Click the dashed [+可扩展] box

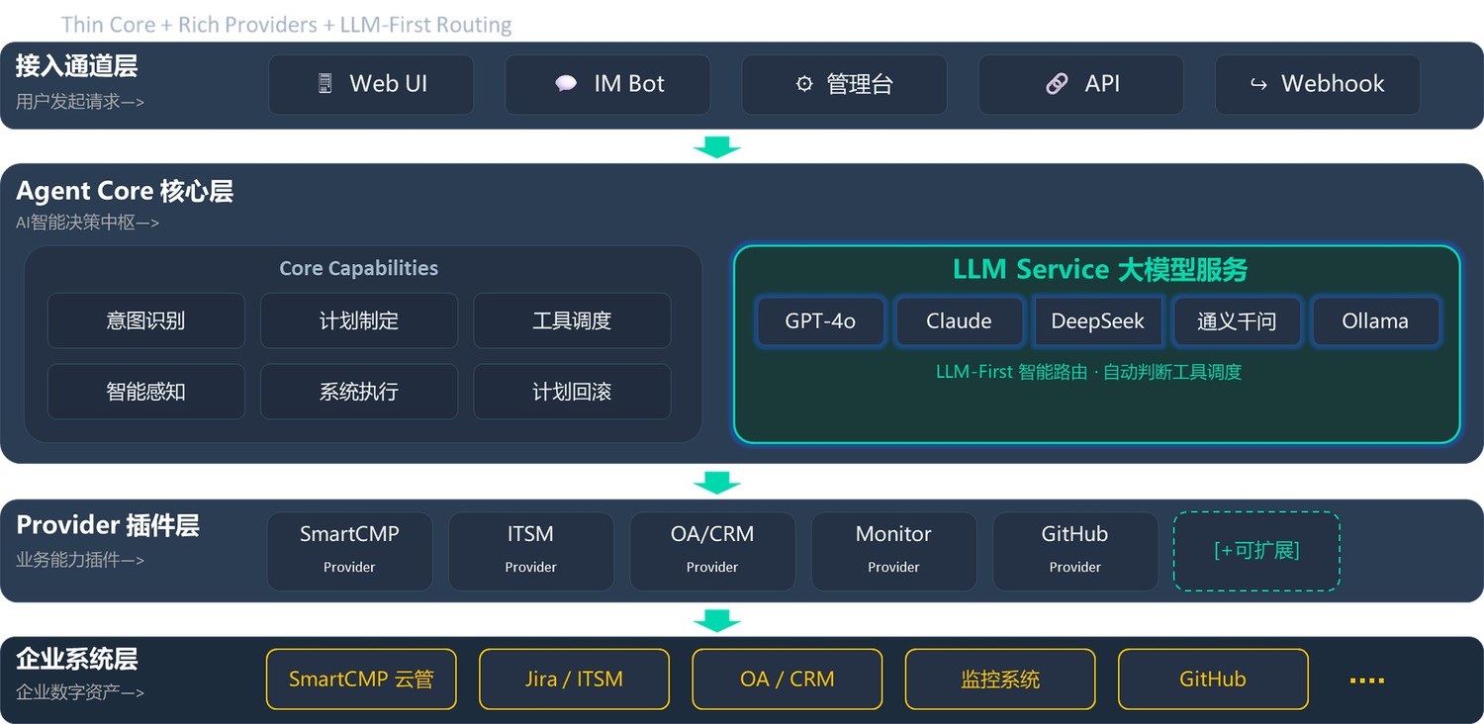[1256, 551]
